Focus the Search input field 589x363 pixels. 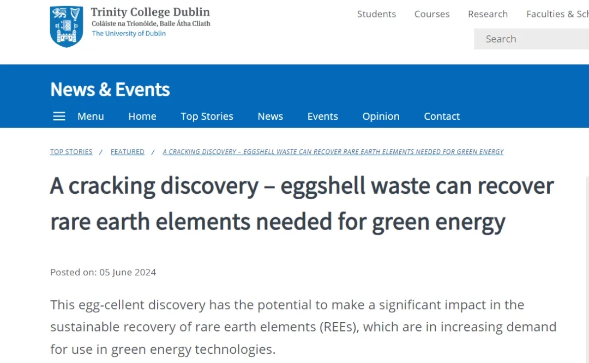click(531, 39)
